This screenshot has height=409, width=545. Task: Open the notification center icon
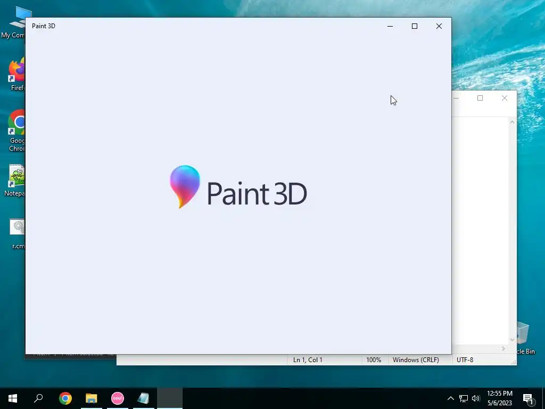pyautogui.click(x=528, y=399)
